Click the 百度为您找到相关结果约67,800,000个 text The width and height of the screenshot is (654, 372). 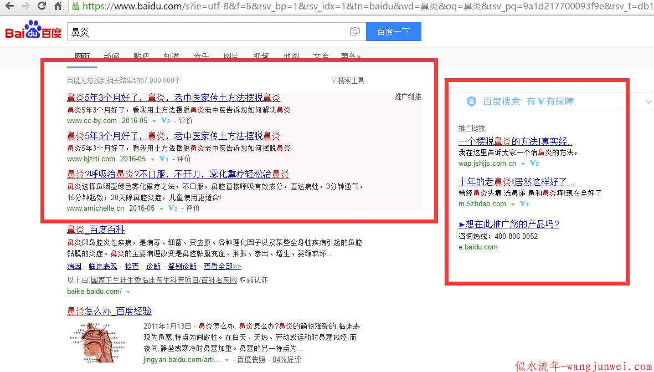pyautogui.click(x=124, y=80)
